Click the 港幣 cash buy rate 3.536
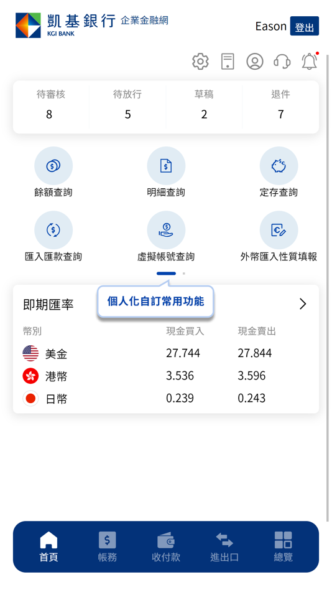Screen dimensions: 332x592 click(x=180, y=376)
